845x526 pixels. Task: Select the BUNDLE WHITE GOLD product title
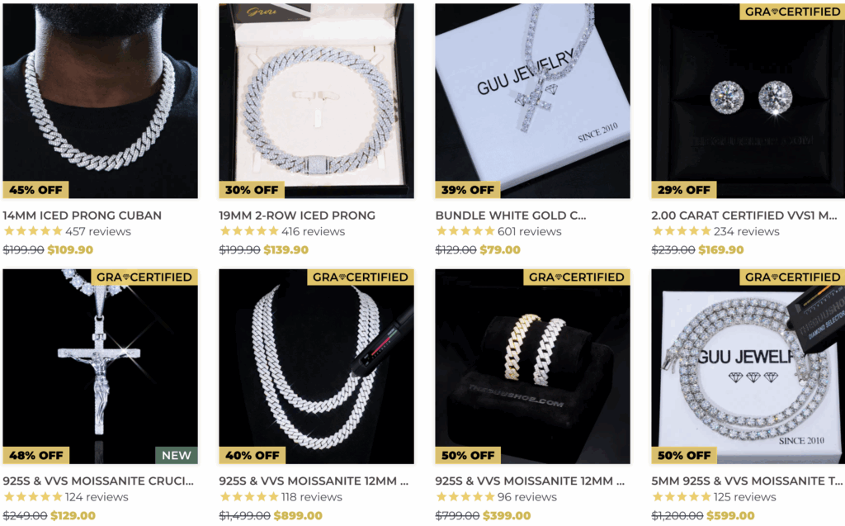(x=510, y=216)
